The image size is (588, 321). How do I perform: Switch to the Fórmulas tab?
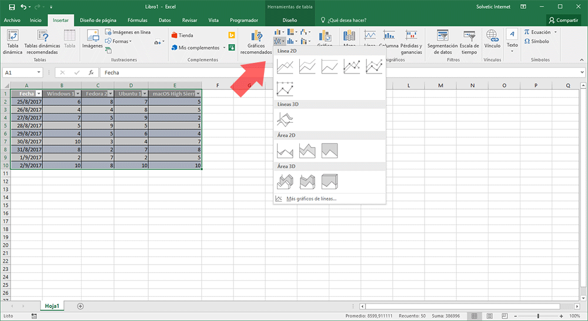click(137, 20)
